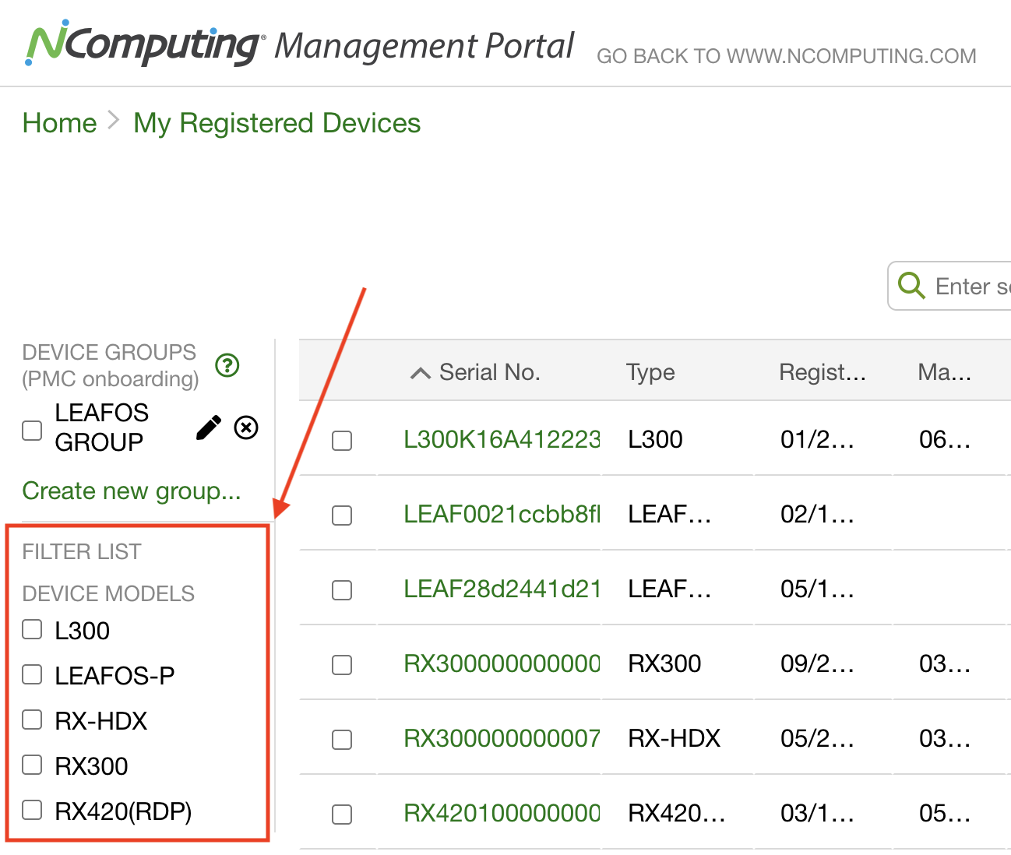Enable the RX-HDX model filter
Viewport: 1011px width, 855px height.
pyautogui.click(x=32, y=720)
